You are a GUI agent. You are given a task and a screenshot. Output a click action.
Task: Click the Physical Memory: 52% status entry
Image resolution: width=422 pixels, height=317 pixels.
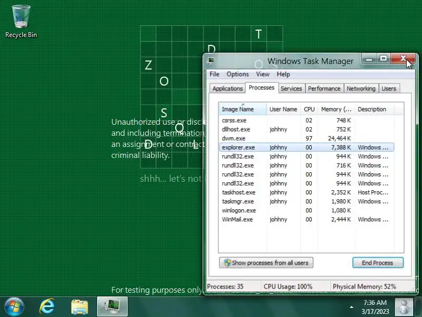tap(365, 286)
